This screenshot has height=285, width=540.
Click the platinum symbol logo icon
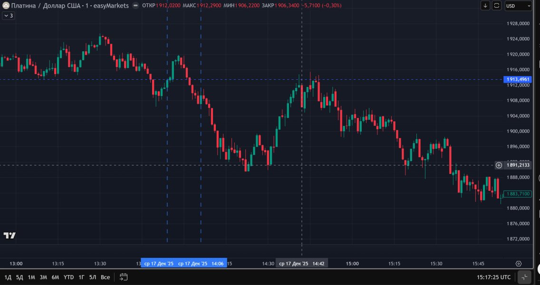click(x=6, y=6)
